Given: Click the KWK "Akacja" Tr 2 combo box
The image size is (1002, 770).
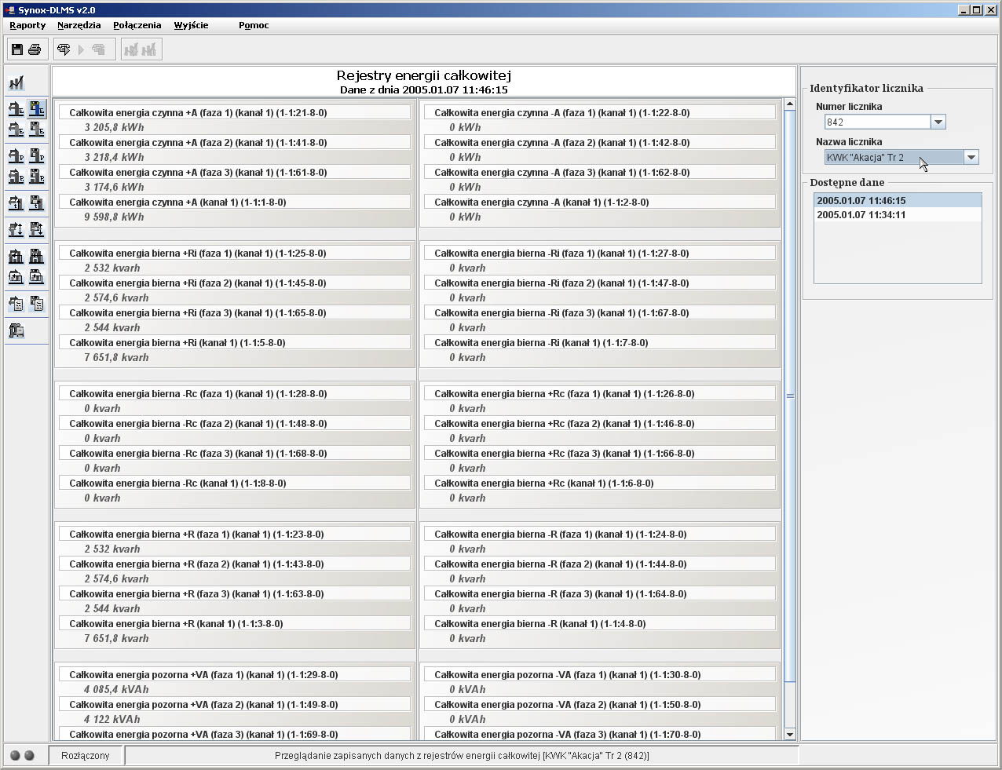Looking at the screenshot, I should tap(893, 157).
